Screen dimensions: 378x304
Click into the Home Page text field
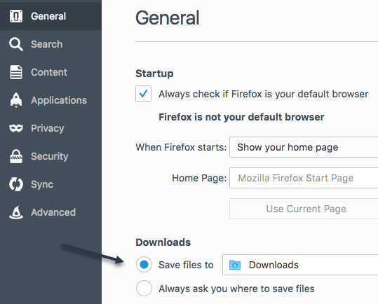[304, 178]
